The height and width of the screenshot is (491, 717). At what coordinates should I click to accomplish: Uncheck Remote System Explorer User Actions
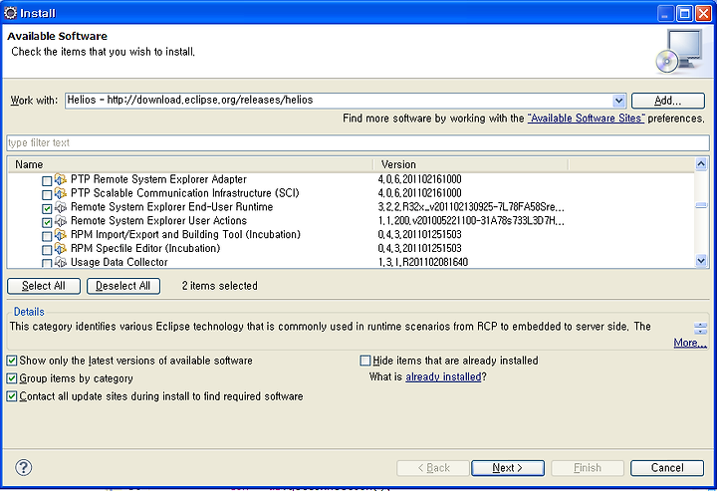(47, 222)
